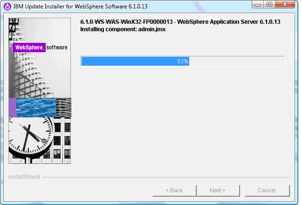The width and height of the screenshot is (302, 205).
Task: Click the blue water image strip
Action: (36, 108)
